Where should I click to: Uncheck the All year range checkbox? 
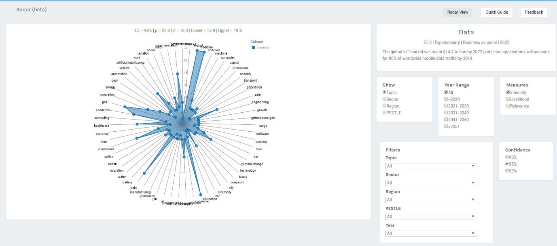[x=446, y=93]
